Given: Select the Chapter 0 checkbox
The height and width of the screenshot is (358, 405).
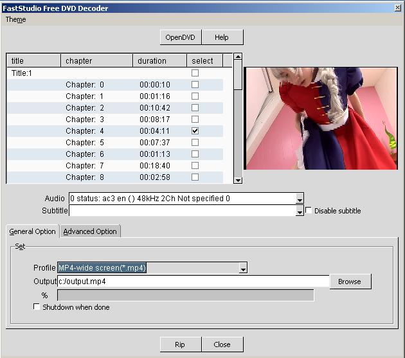Looking at the screenshot, I should (195, 84).
